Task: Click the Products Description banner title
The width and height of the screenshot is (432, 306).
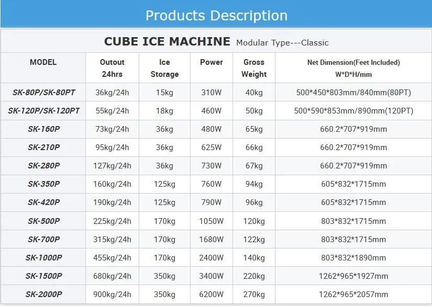Action: coord(216,16)
